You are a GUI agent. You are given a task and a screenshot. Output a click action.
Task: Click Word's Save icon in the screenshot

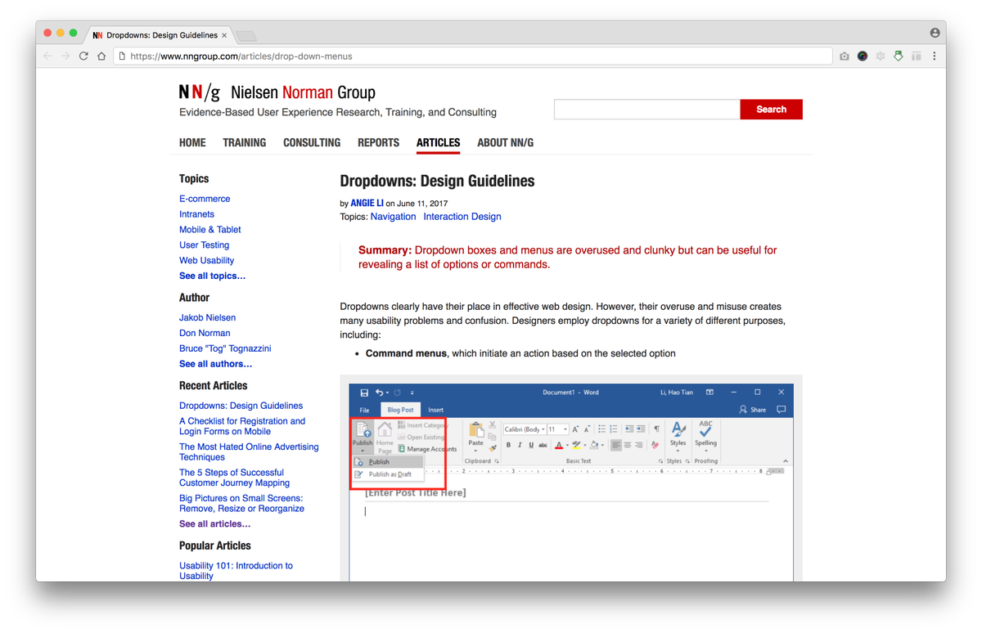click(x=364, y=393)
